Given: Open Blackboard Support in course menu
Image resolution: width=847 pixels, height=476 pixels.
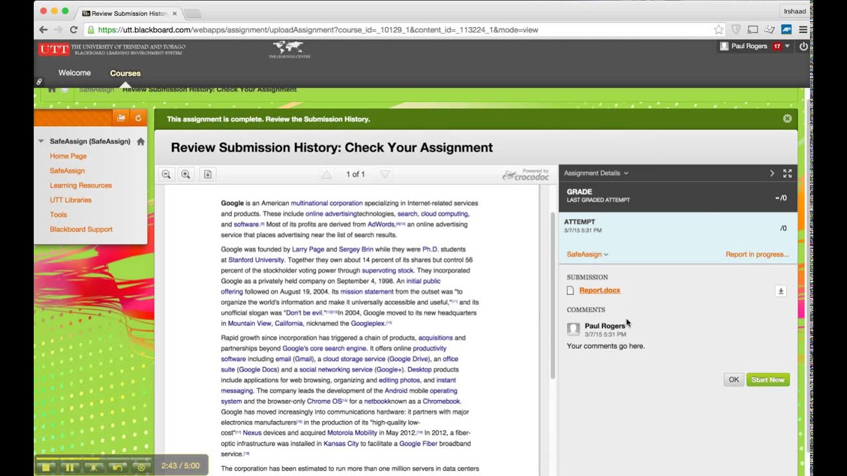Looking at the screenshot, I should point(81,229).
